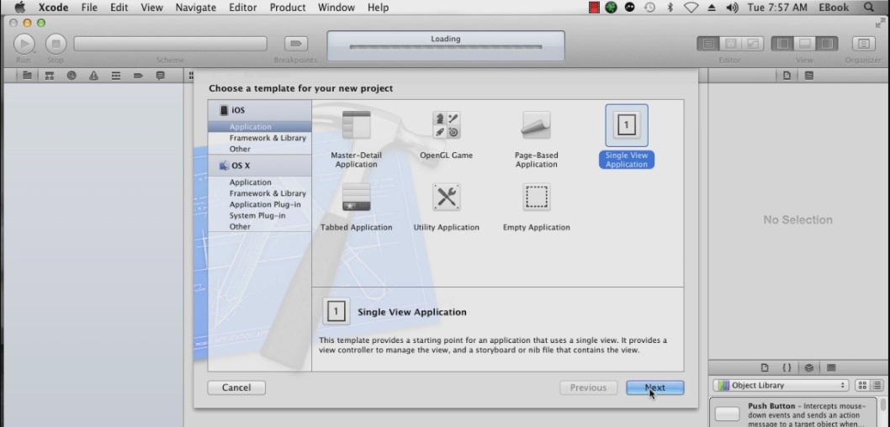Viewport: 890px width, 427px height.
Task: Toggle the Navigator pane view button
Action: coord(782,44)
